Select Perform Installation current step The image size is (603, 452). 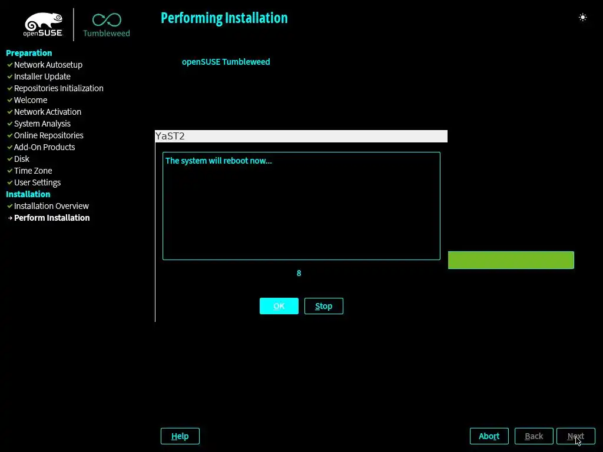point(52,218)
